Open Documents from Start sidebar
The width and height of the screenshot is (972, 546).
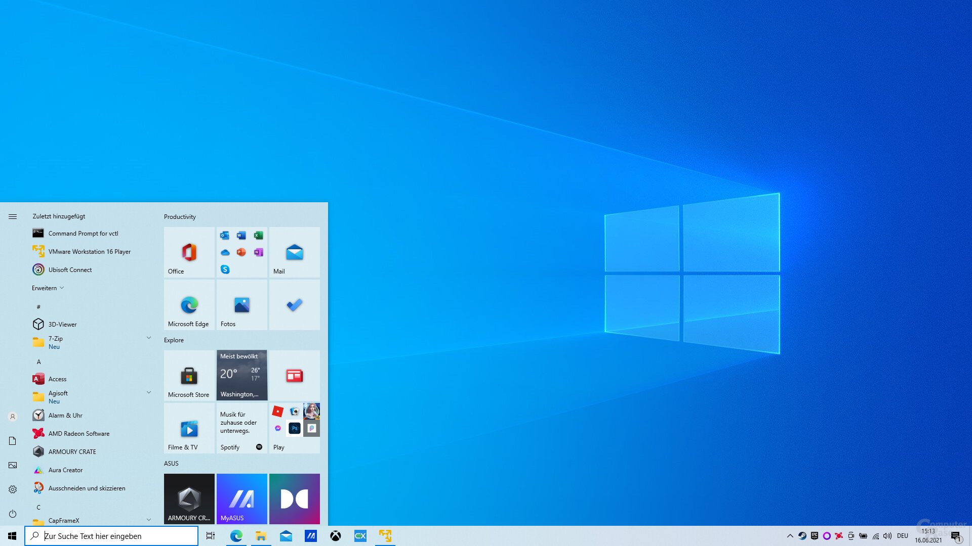pyautogui.click(x=13, y=441)
